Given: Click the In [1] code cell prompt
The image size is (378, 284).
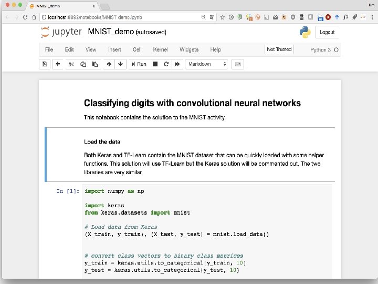Looking at the screenshot, I should (x=68, y=191).
